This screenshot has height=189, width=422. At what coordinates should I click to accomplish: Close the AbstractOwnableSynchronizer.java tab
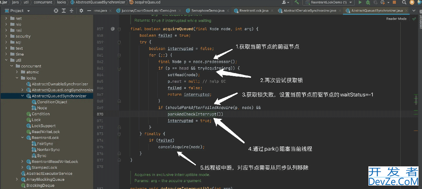coord(340,11)
